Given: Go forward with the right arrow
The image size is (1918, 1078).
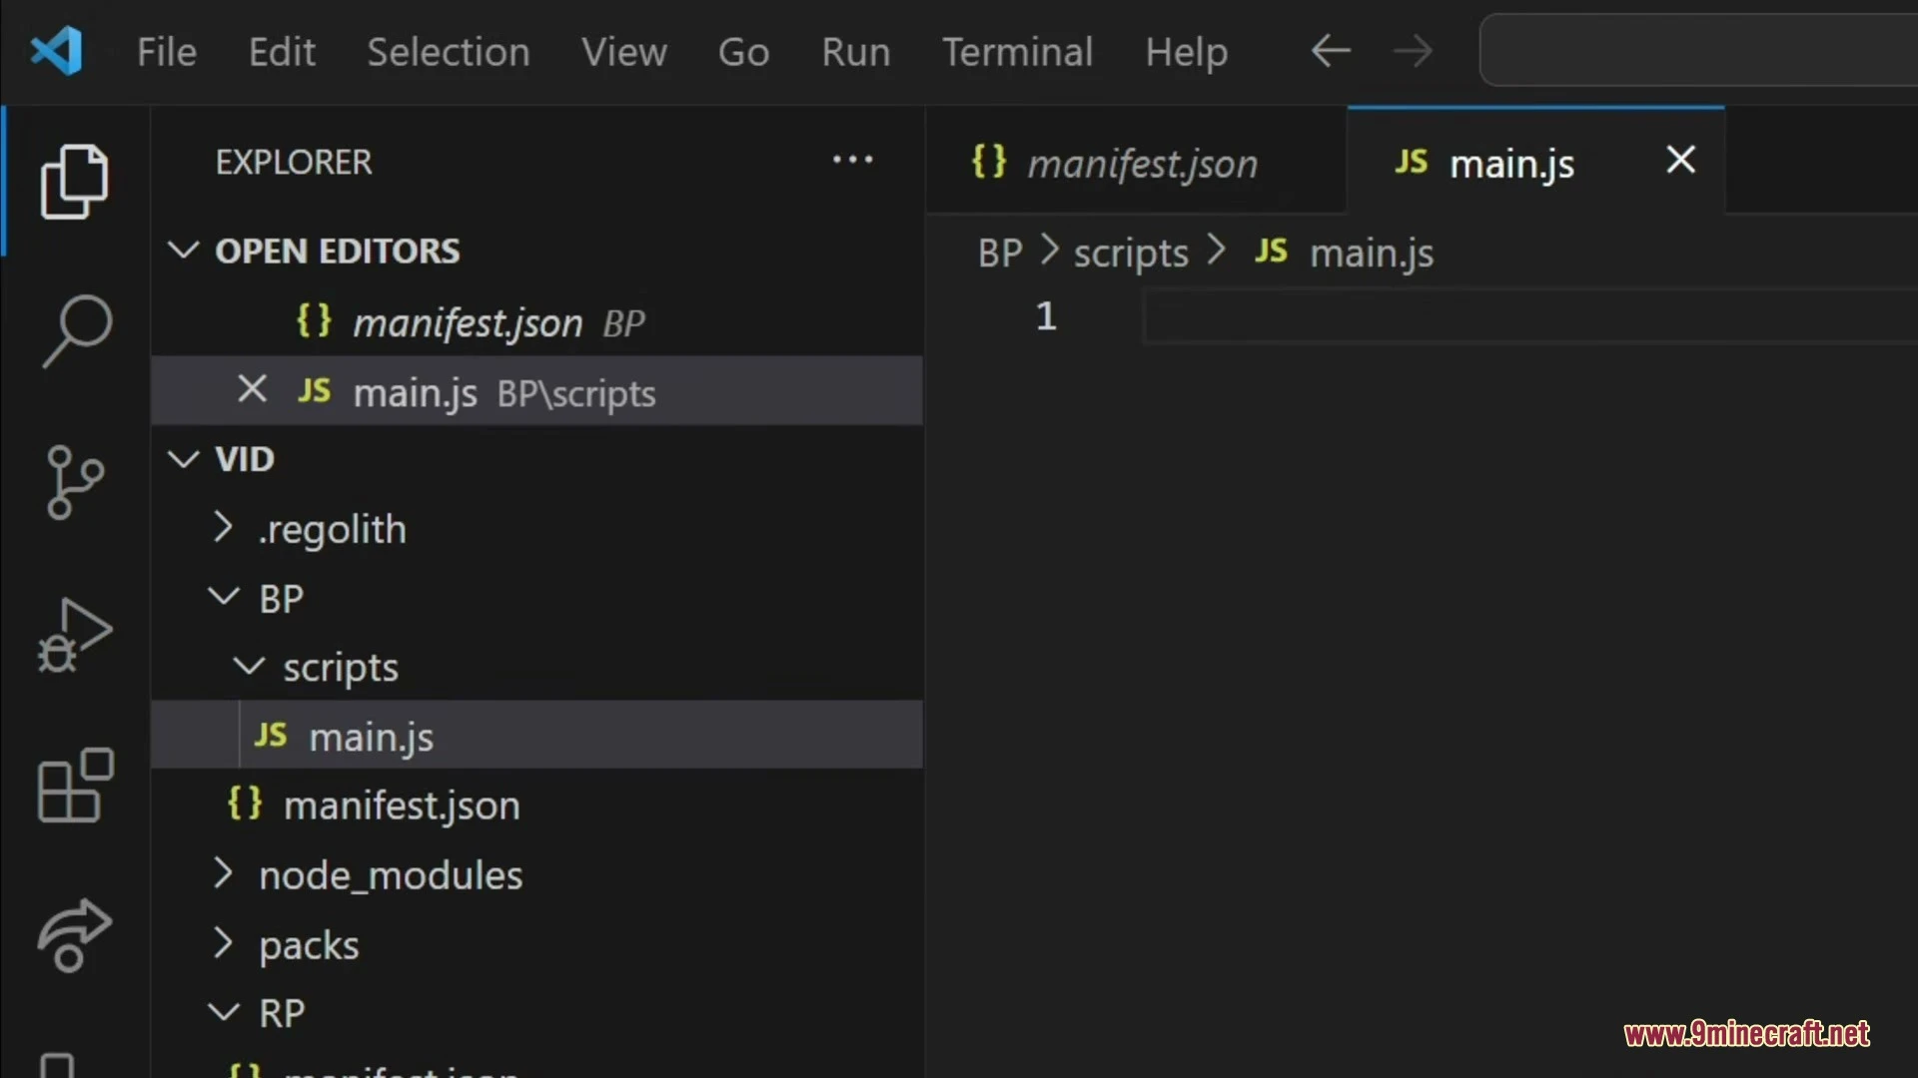Looking at the screenshot, I should 1413,50.
